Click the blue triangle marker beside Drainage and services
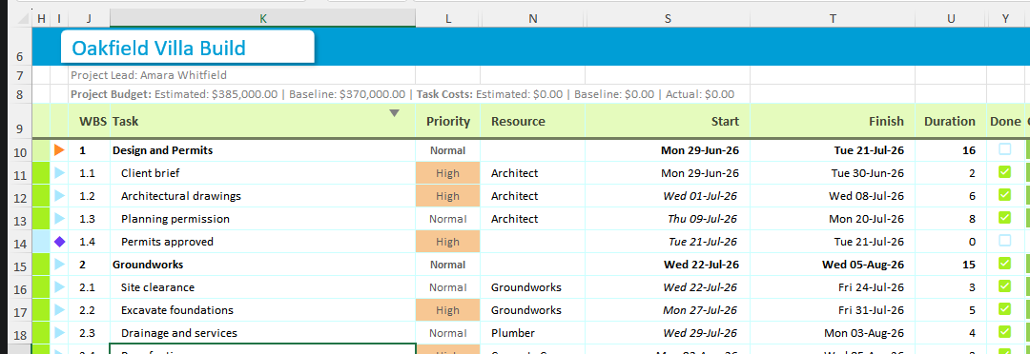The width and height of the screenshot is (1030, 354). click(x=59, y=333)
